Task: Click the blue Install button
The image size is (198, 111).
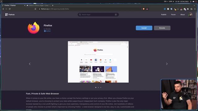Action: pos(144,28)
